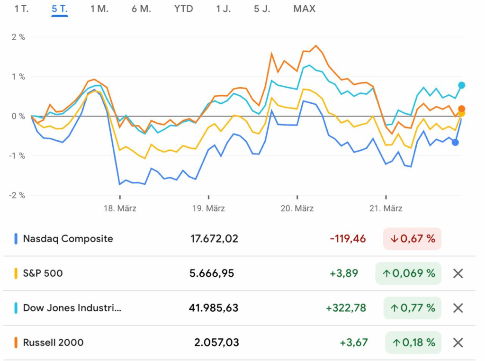Image resolution: width=485 pixels, height=361 pixels.
Task: Click the Dow Jones up 0,77 % badge
Action: point(408,308)
